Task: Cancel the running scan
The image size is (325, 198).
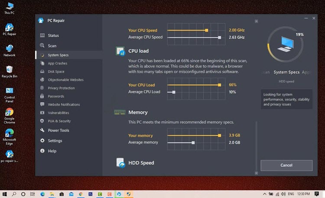Action: point(286,165)
